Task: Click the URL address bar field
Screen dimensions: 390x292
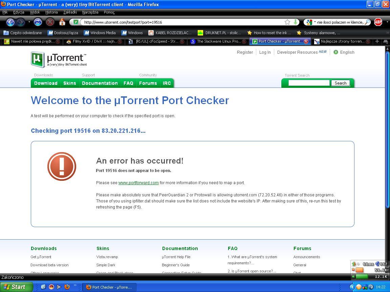Action: 183,22
